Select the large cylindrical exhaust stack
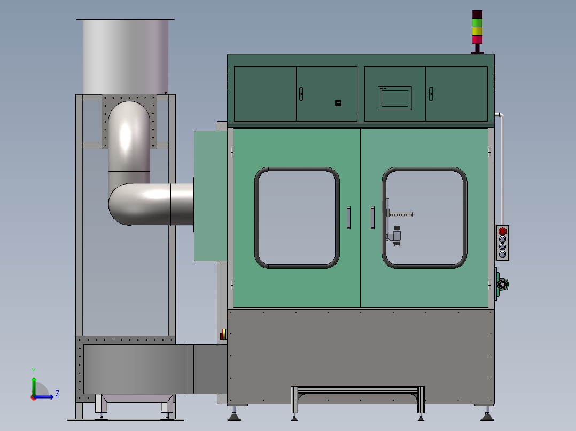The height and width of the screenshot is (431, 576). pyautogui.click(x=126, y=57)
